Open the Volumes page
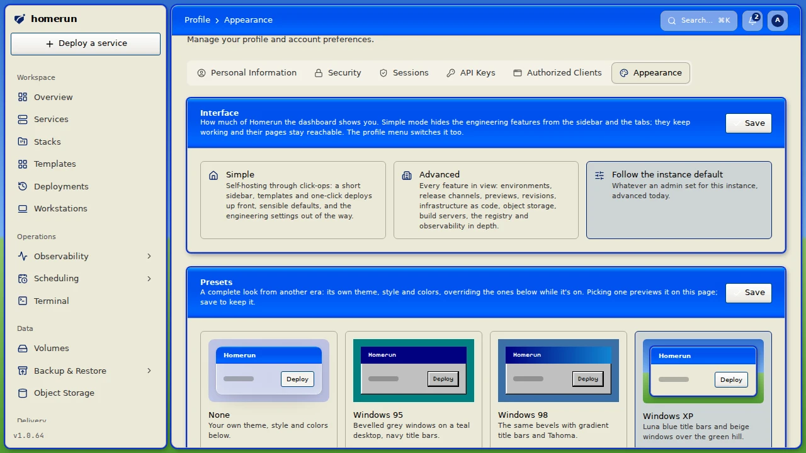The image size is (806, 453). point(86,348)
